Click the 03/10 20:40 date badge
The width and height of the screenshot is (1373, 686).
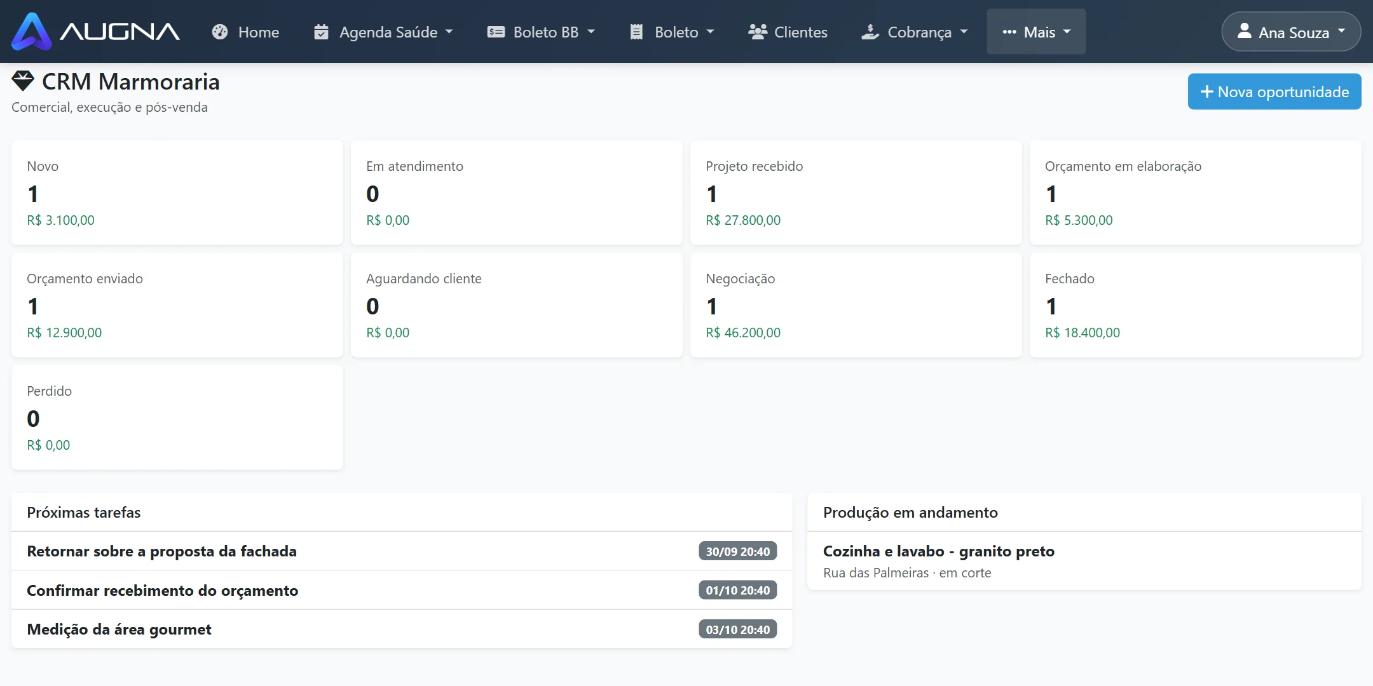[x=737, y=629]
